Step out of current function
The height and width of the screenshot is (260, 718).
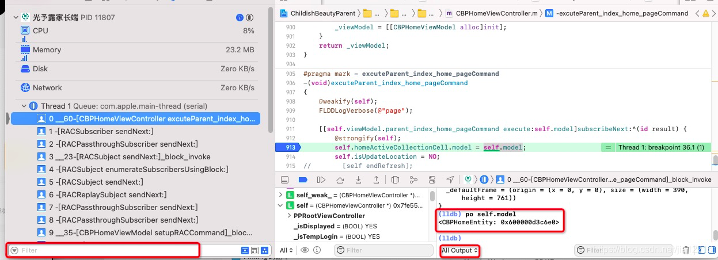[x=377, y=179]
